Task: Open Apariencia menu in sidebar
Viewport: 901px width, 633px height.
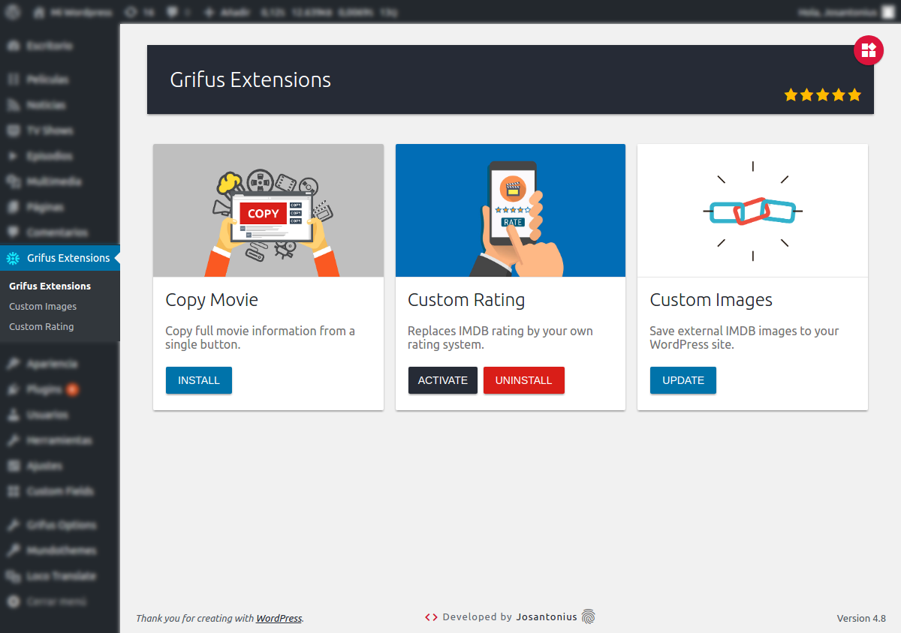Action: click(59, 364)
